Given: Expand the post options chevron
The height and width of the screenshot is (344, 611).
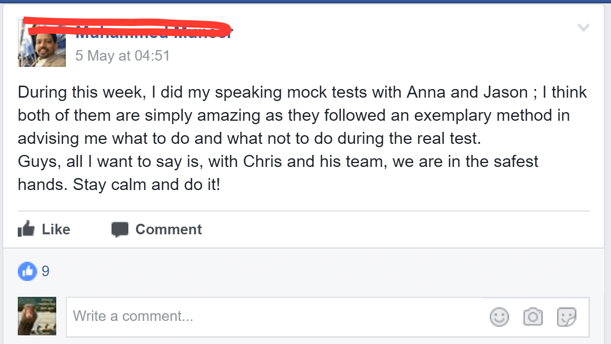Looking at the screenshot, I should click(x=583, y=27).
